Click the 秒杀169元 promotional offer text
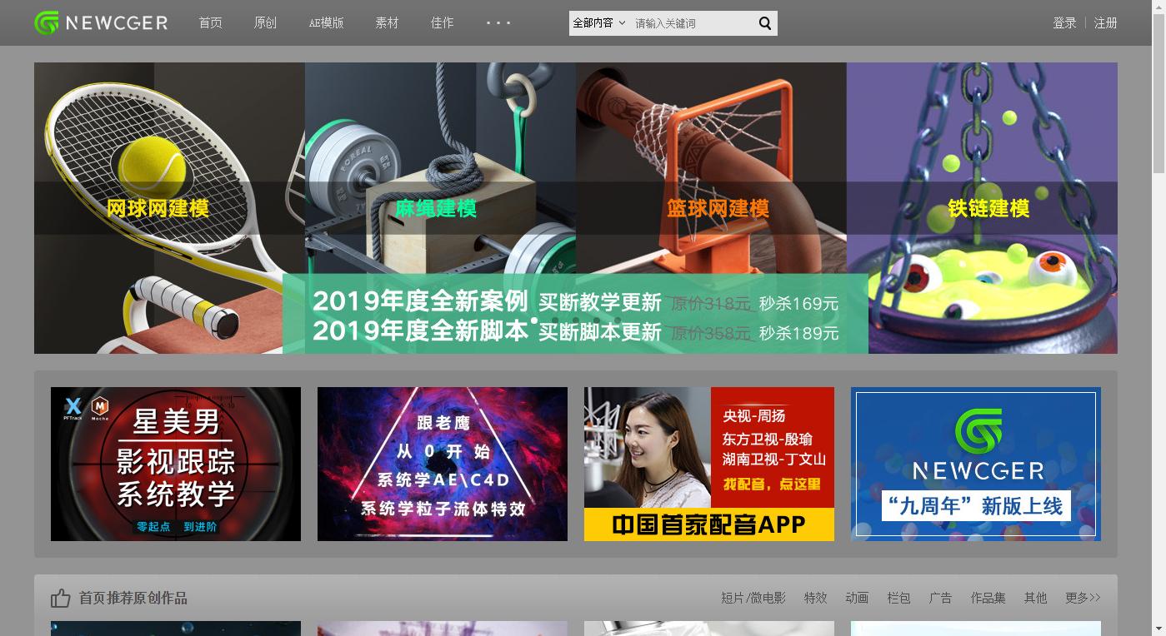This screenshot has width=1166, height=636. (x=798, y=303)
